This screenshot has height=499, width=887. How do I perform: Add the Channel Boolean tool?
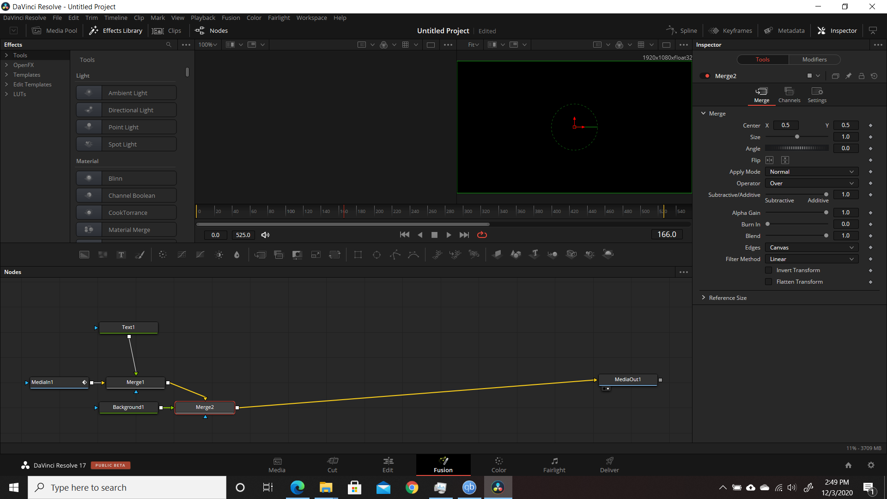(x=126, y=195)
